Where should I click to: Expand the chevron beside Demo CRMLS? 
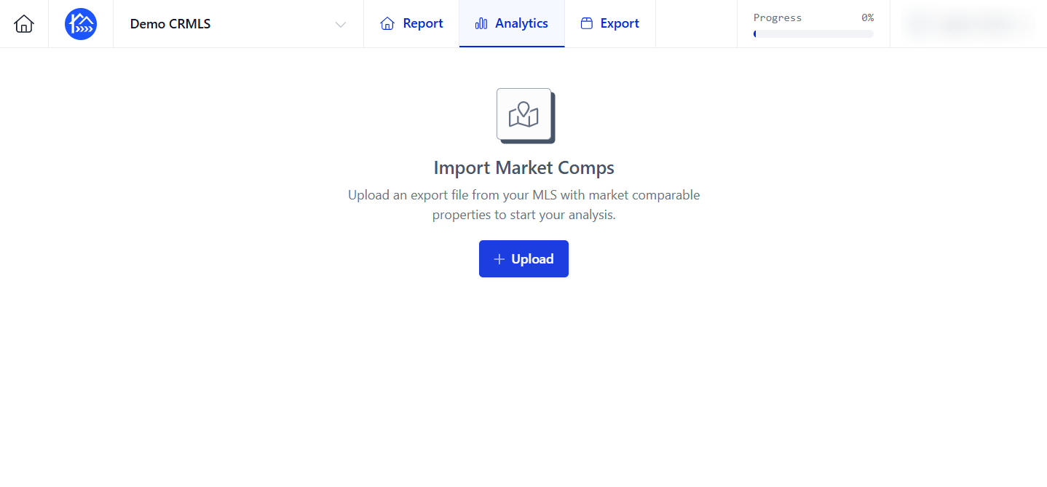point(340,25)
